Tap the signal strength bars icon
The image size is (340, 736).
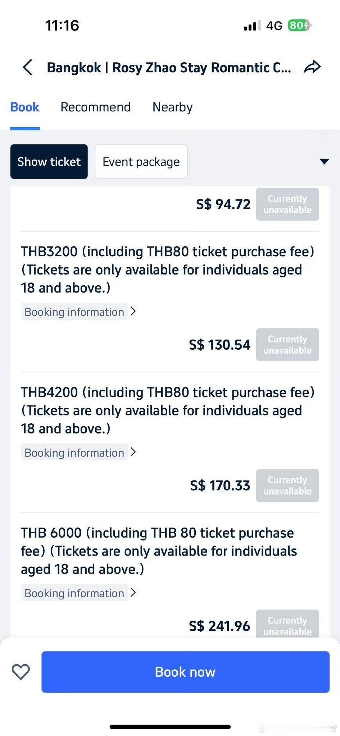click(252, 26)
